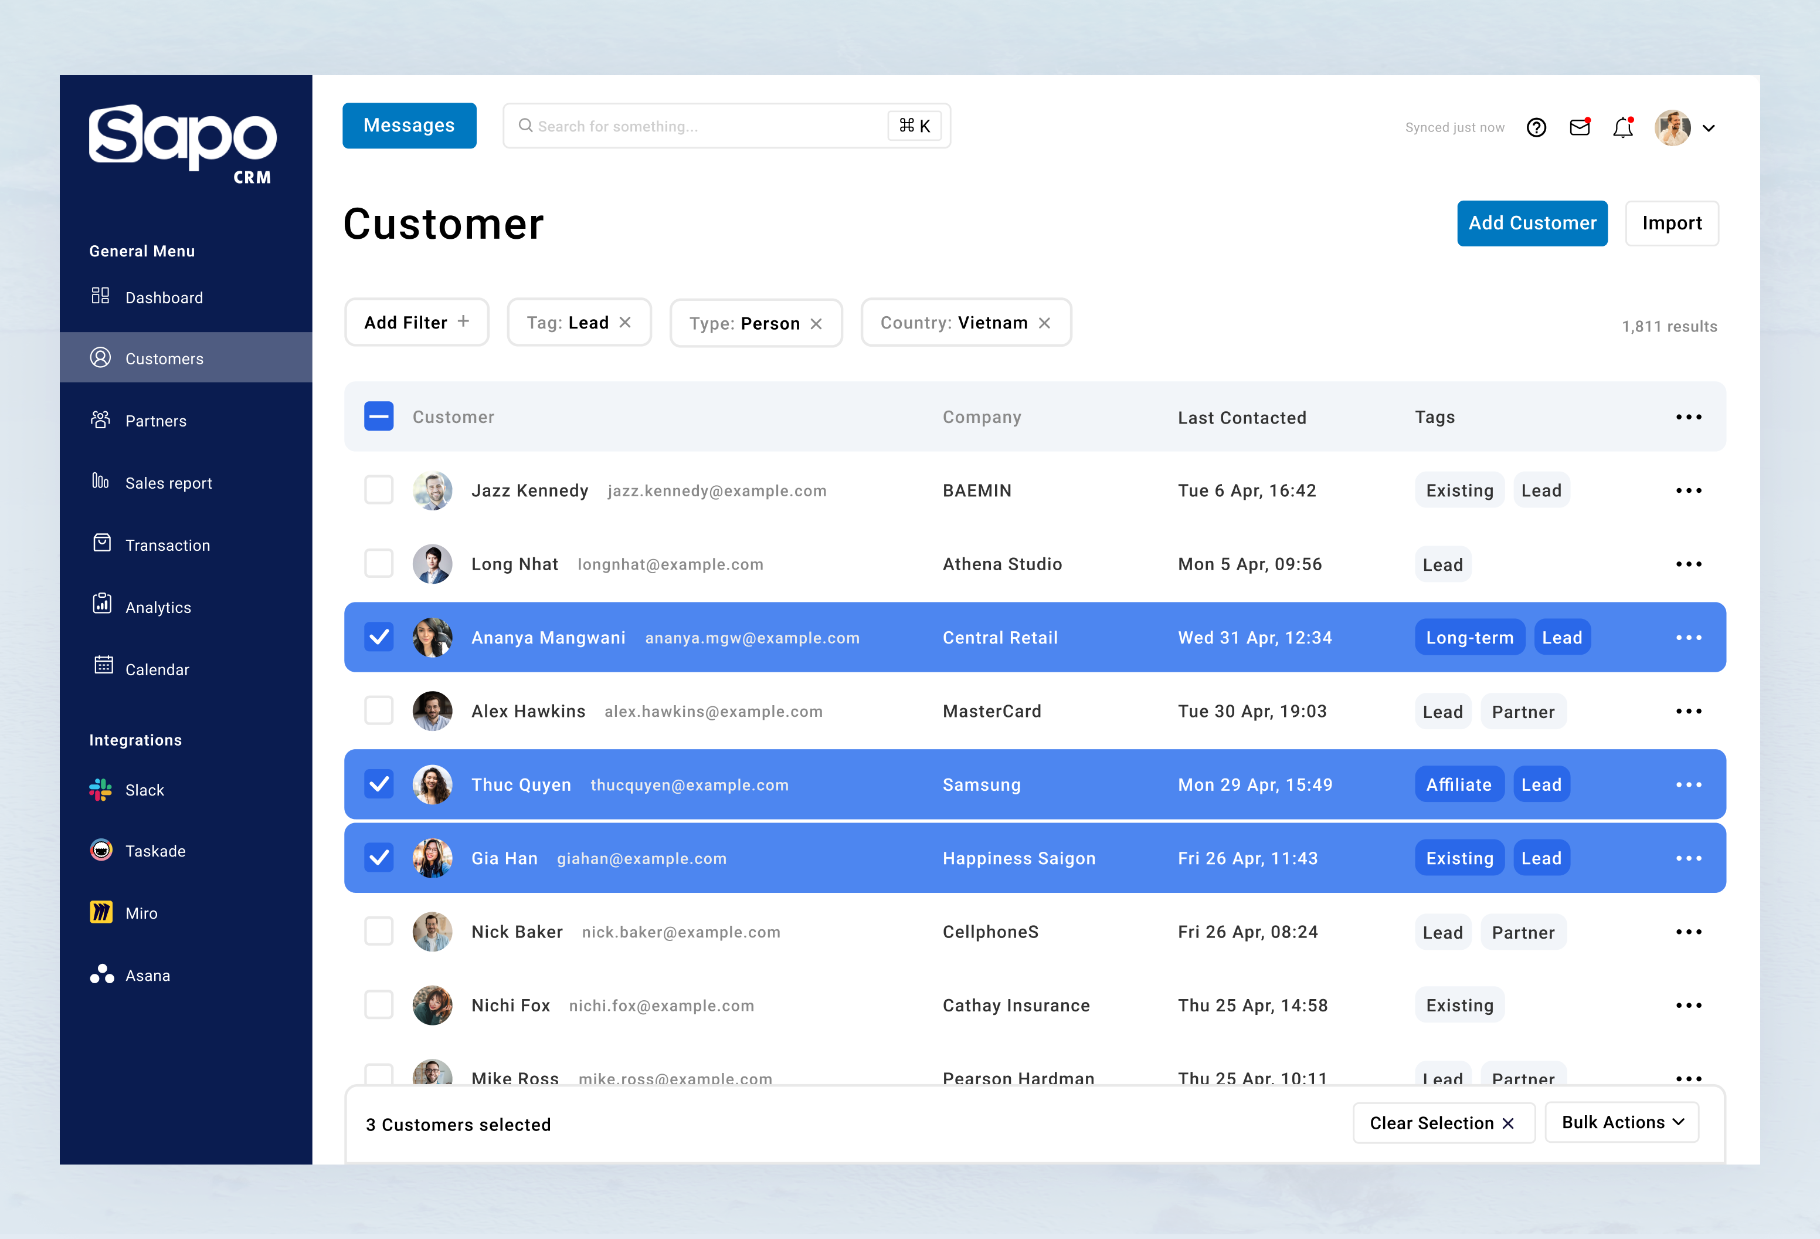Click the Slack integration icon
The width and height of the screenshot is (1820, 1239).
tap(101, 790)
